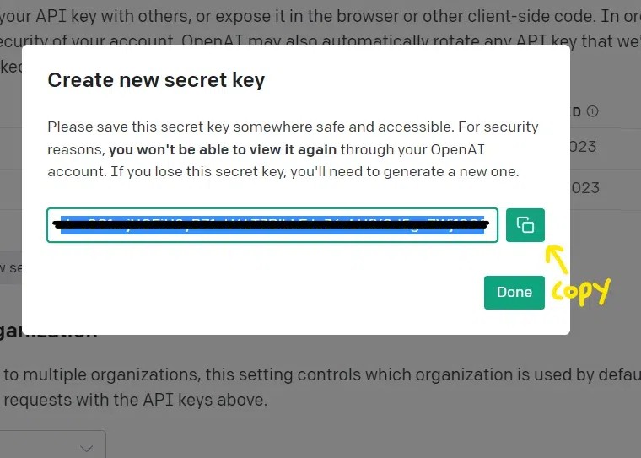Click inside the secret key field

[272, 225]
